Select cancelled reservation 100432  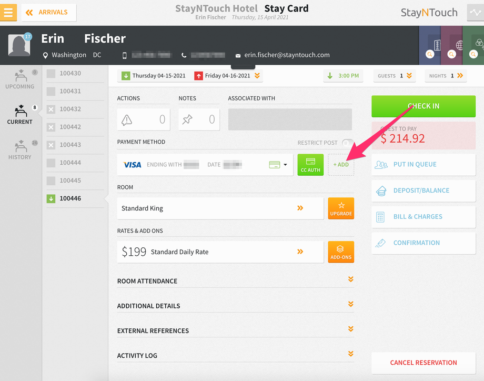[75, 109]
